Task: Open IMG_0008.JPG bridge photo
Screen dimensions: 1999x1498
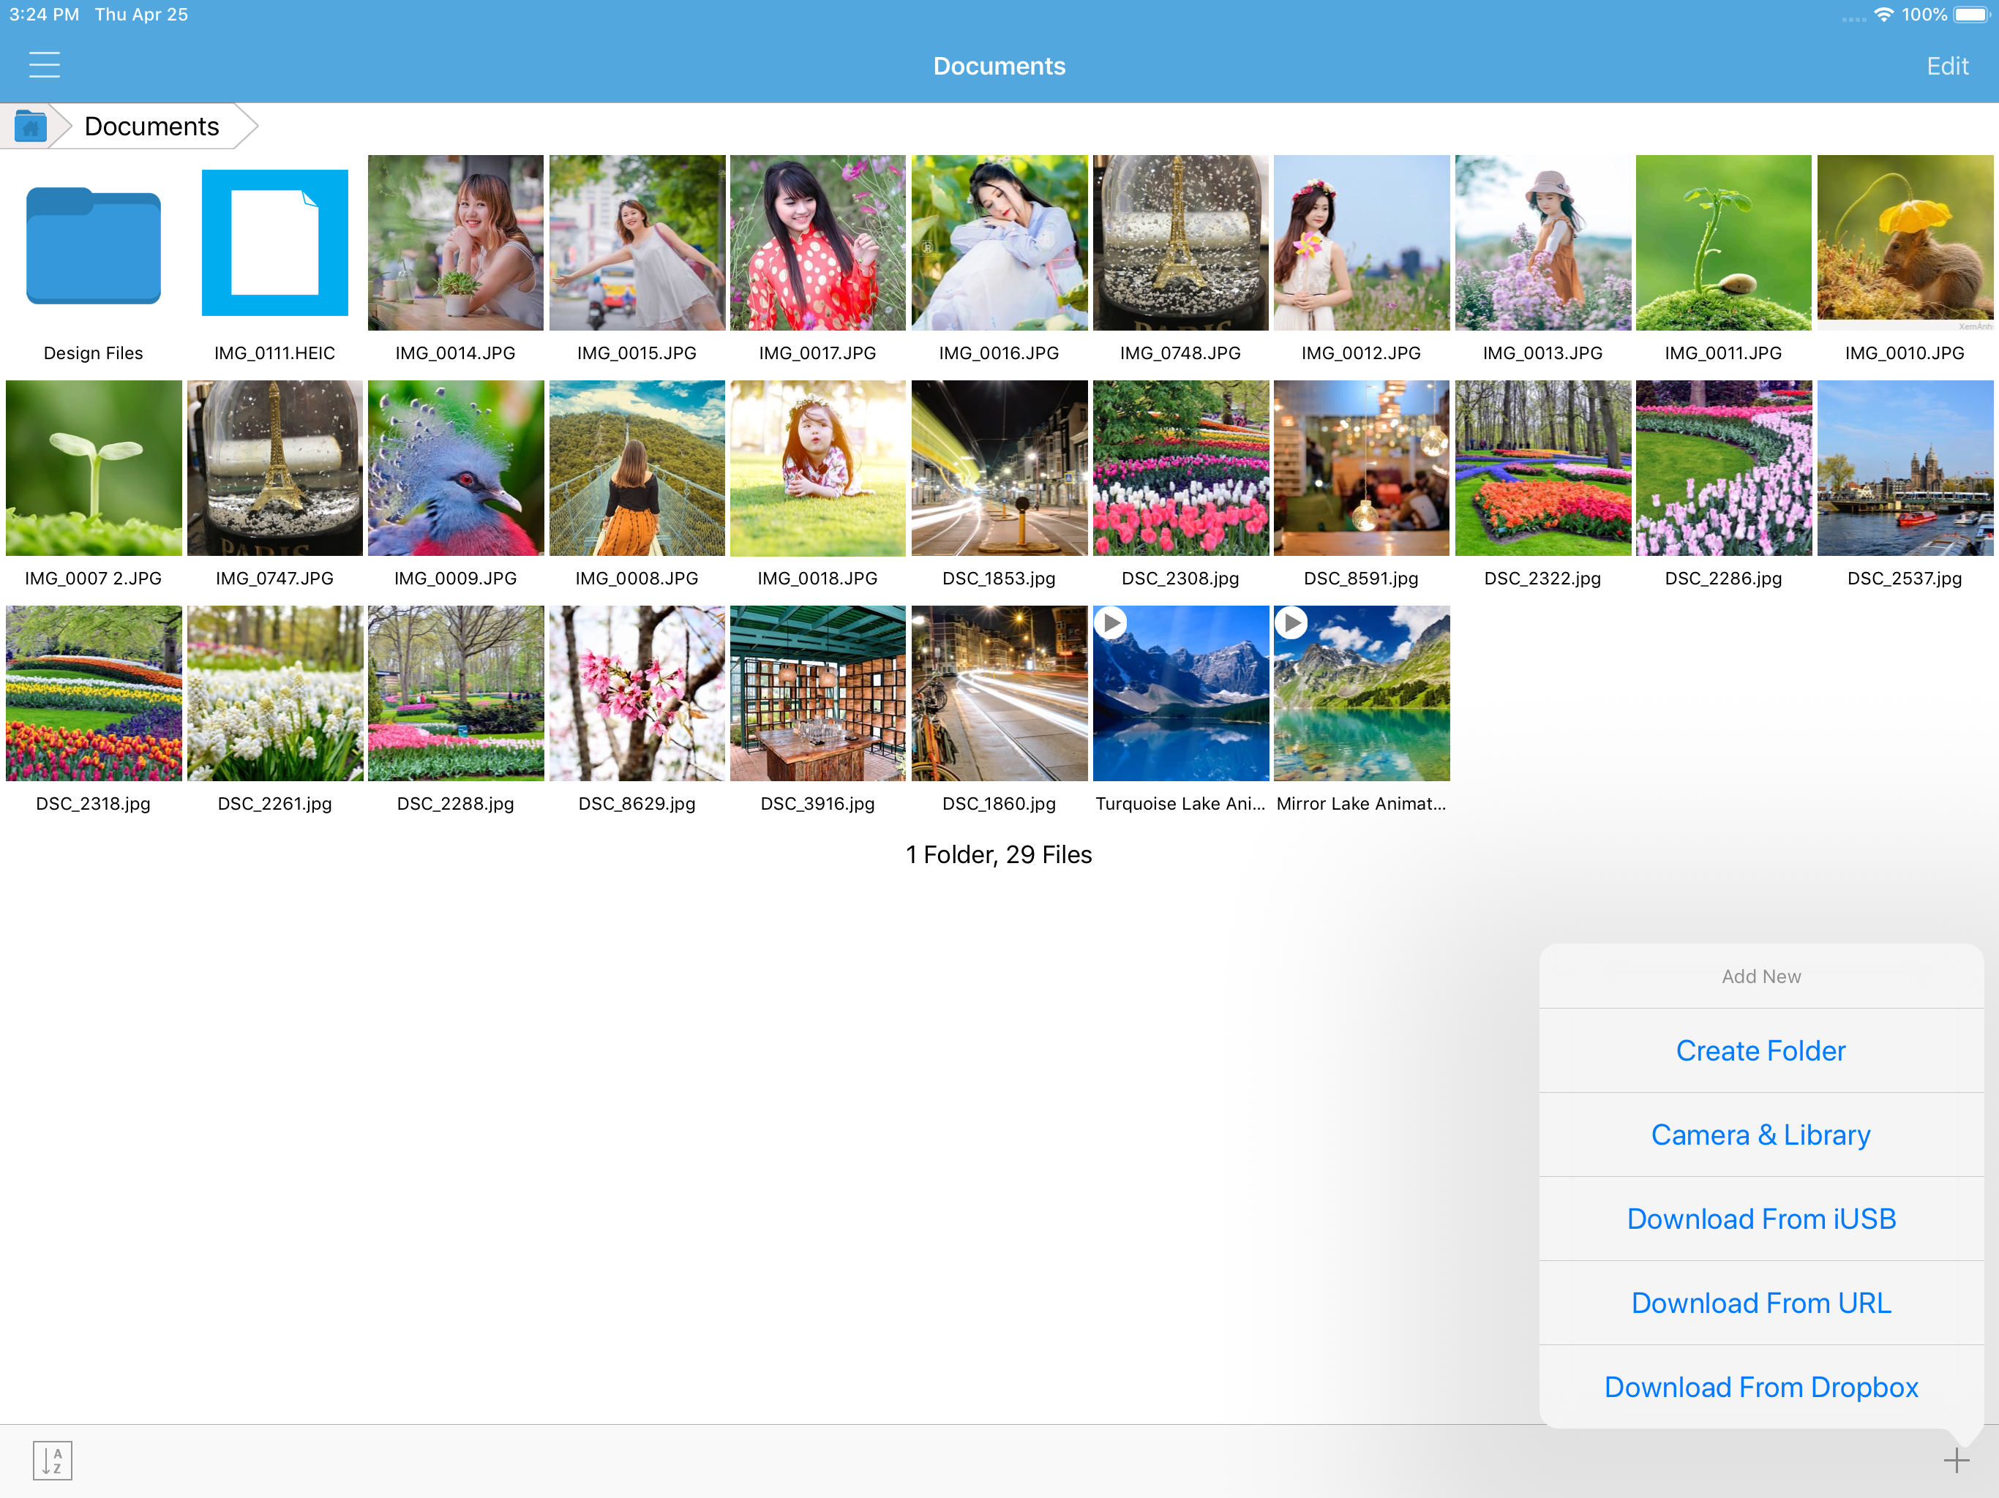Action: pyautogui.click(x=637, y=468)
